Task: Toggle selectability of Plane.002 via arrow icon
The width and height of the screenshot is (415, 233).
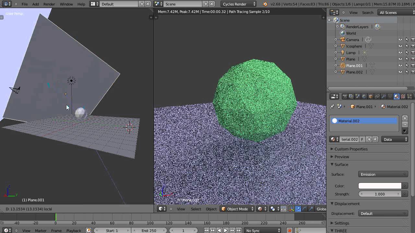Action: (407, 72)
